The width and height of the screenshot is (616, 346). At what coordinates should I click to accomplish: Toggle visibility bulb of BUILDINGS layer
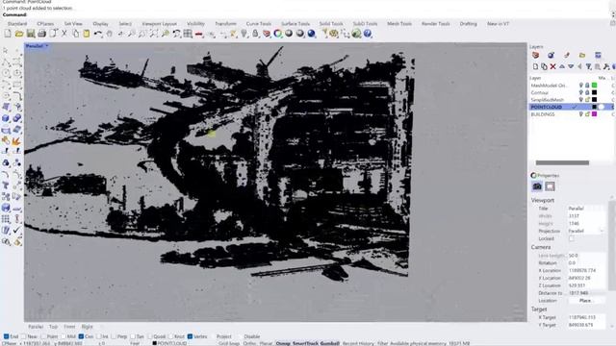[x=581, y=114]
